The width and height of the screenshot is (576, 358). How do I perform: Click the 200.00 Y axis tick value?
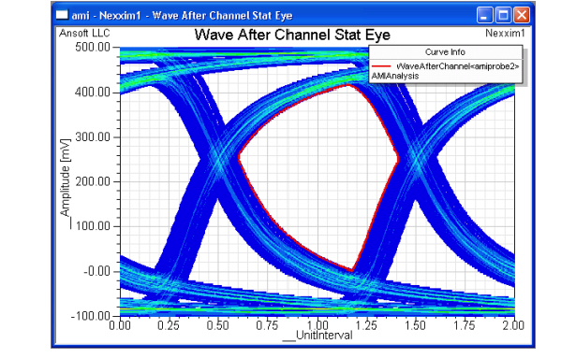point(93,181)
